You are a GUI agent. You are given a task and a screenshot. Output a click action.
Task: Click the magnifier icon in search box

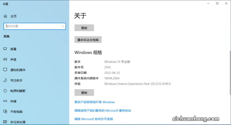(63, 26)
